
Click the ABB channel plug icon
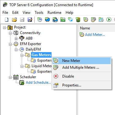click(22, 38)
